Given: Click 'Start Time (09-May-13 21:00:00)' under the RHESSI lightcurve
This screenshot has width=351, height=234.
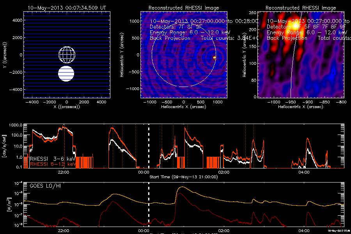Looking at the screenshot, I should (x=184, y=177).
